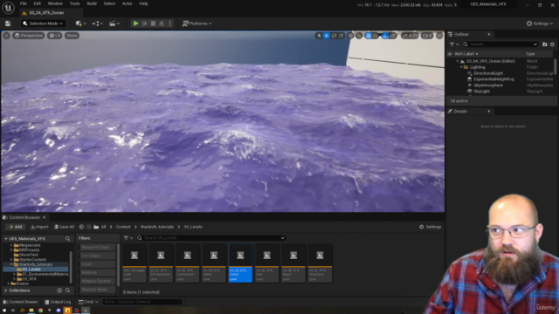Click the Add button in Content Browser
Image resolution: width=559 pixels, height=314 pixels.
(x=16, y=227)
